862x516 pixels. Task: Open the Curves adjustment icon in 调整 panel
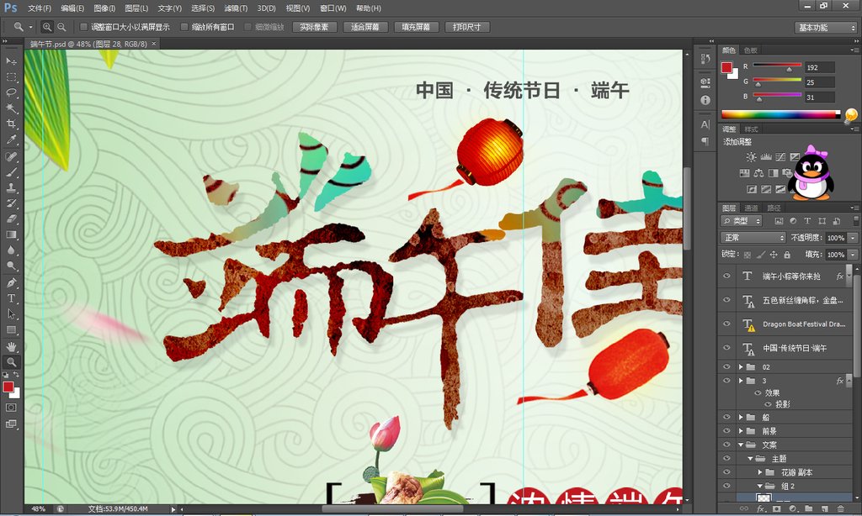[780, 157]
